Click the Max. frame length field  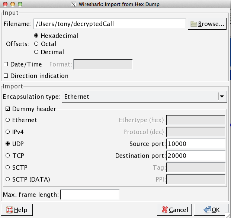click(90, 195)
